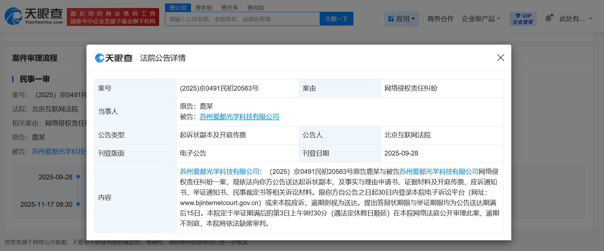
Task: Click the 2025-09-28 timeline dot in background
Action: point(78,177)
